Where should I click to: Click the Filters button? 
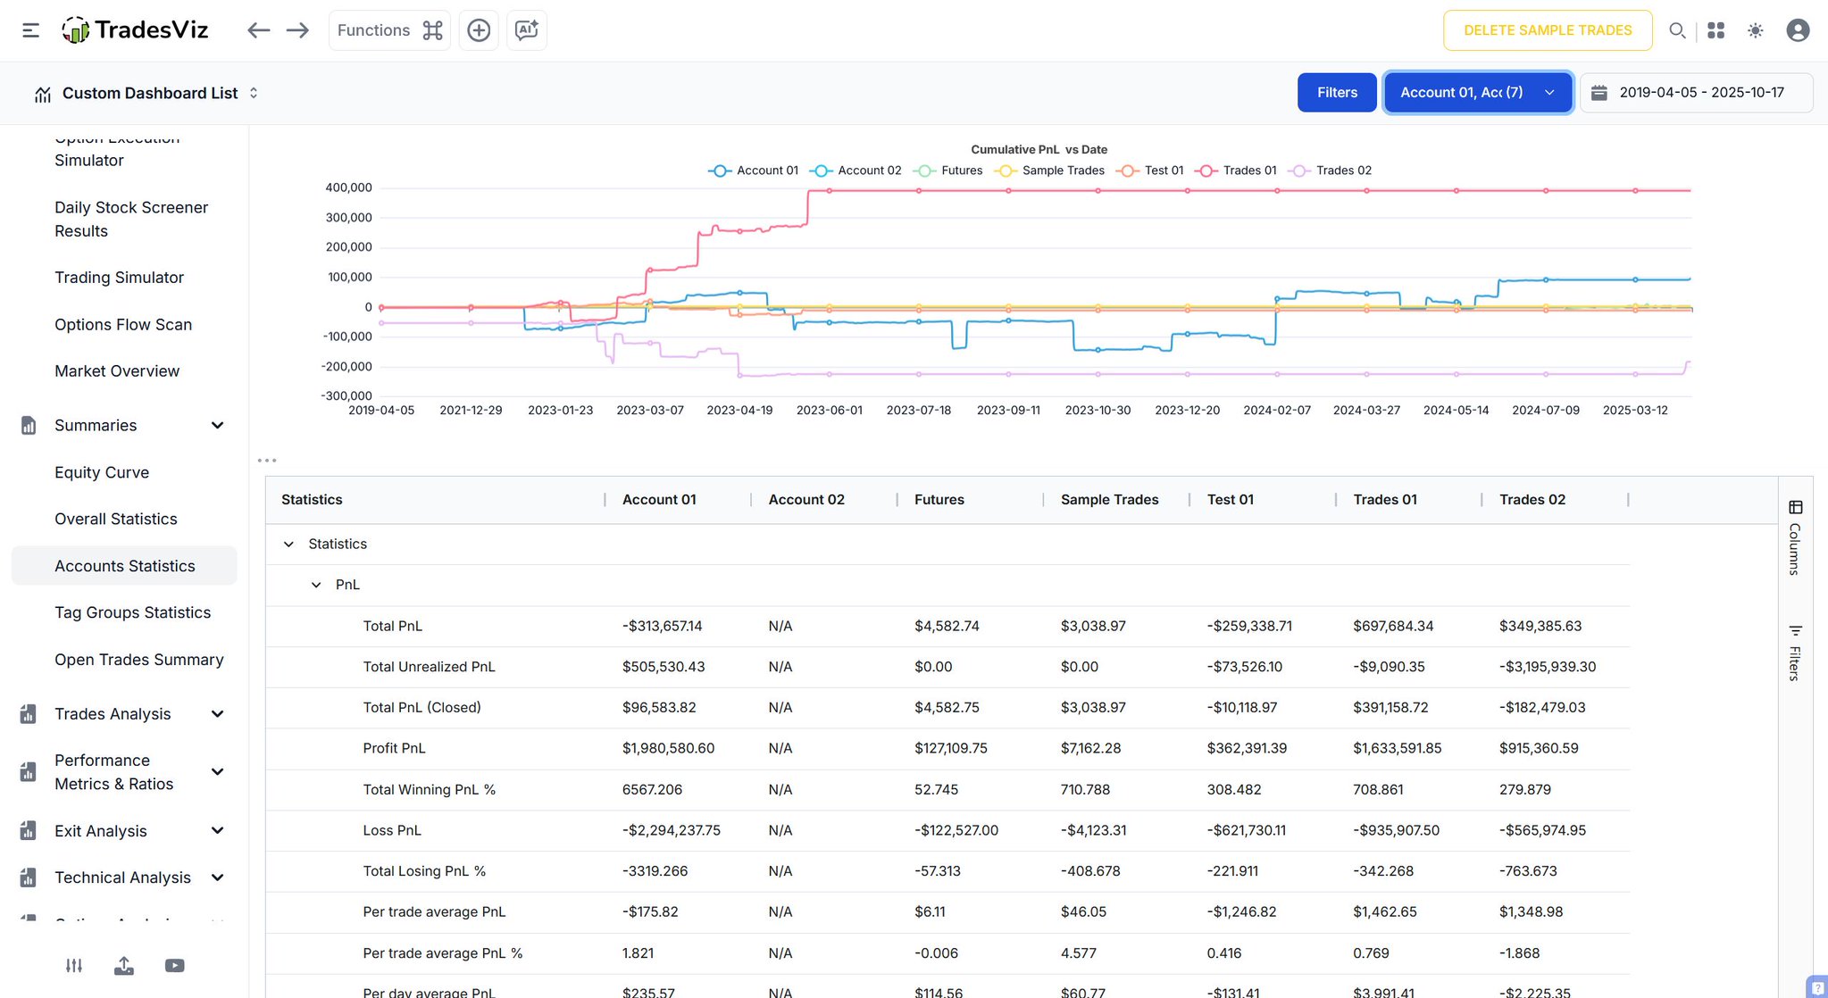click(1336, 93)
